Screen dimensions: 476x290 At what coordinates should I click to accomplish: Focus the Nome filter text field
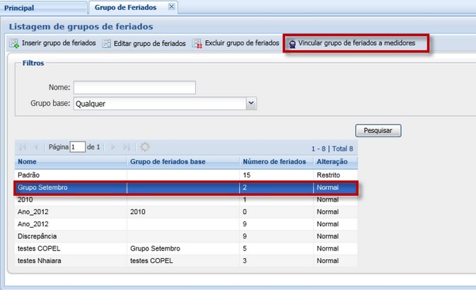(x=134, y=88)
